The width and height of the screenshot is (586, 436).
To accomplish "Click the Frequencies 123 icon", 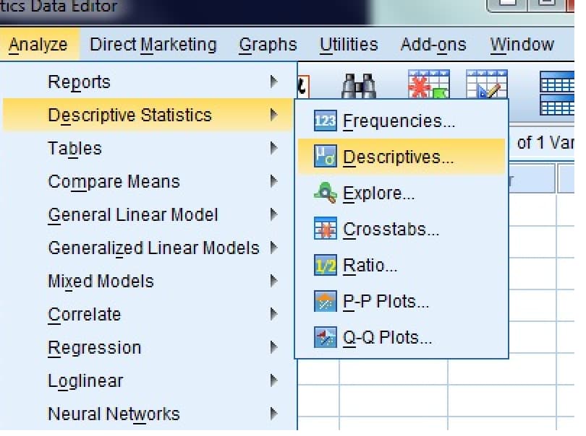I will 325,121.
